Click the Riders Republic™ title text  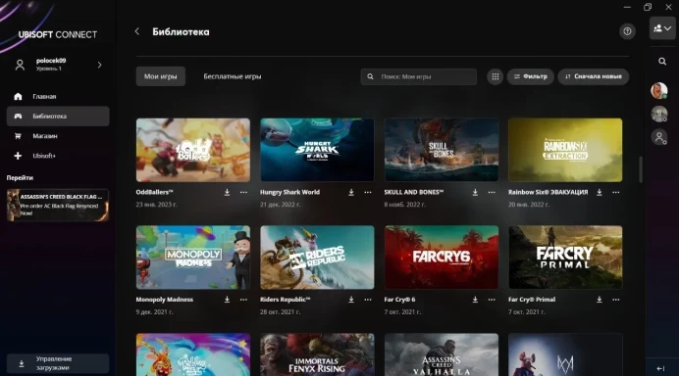[x=285, y=299]
